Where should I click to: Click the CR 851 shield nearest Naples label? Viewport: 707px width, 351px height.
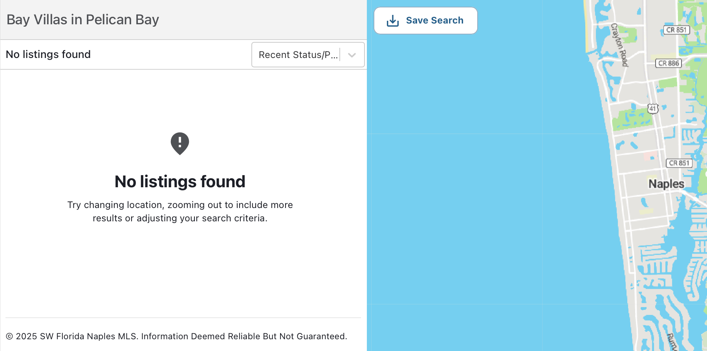coord(679,163)
